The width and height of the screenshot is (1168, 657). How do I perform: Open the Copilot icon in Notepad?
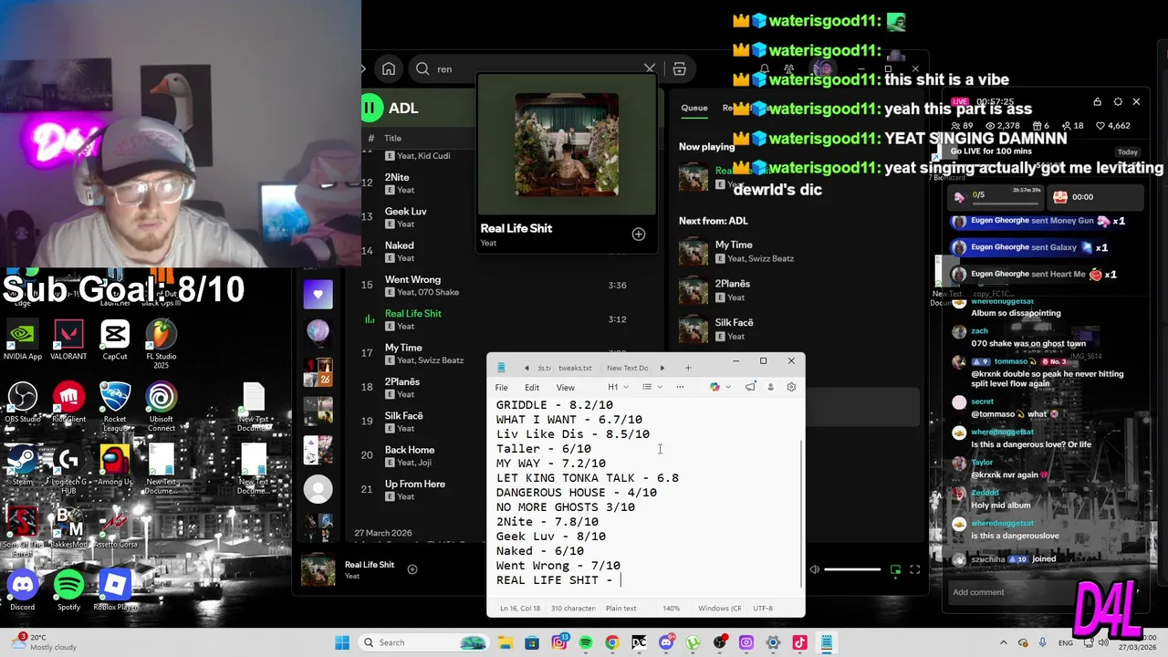pos(714,387)
